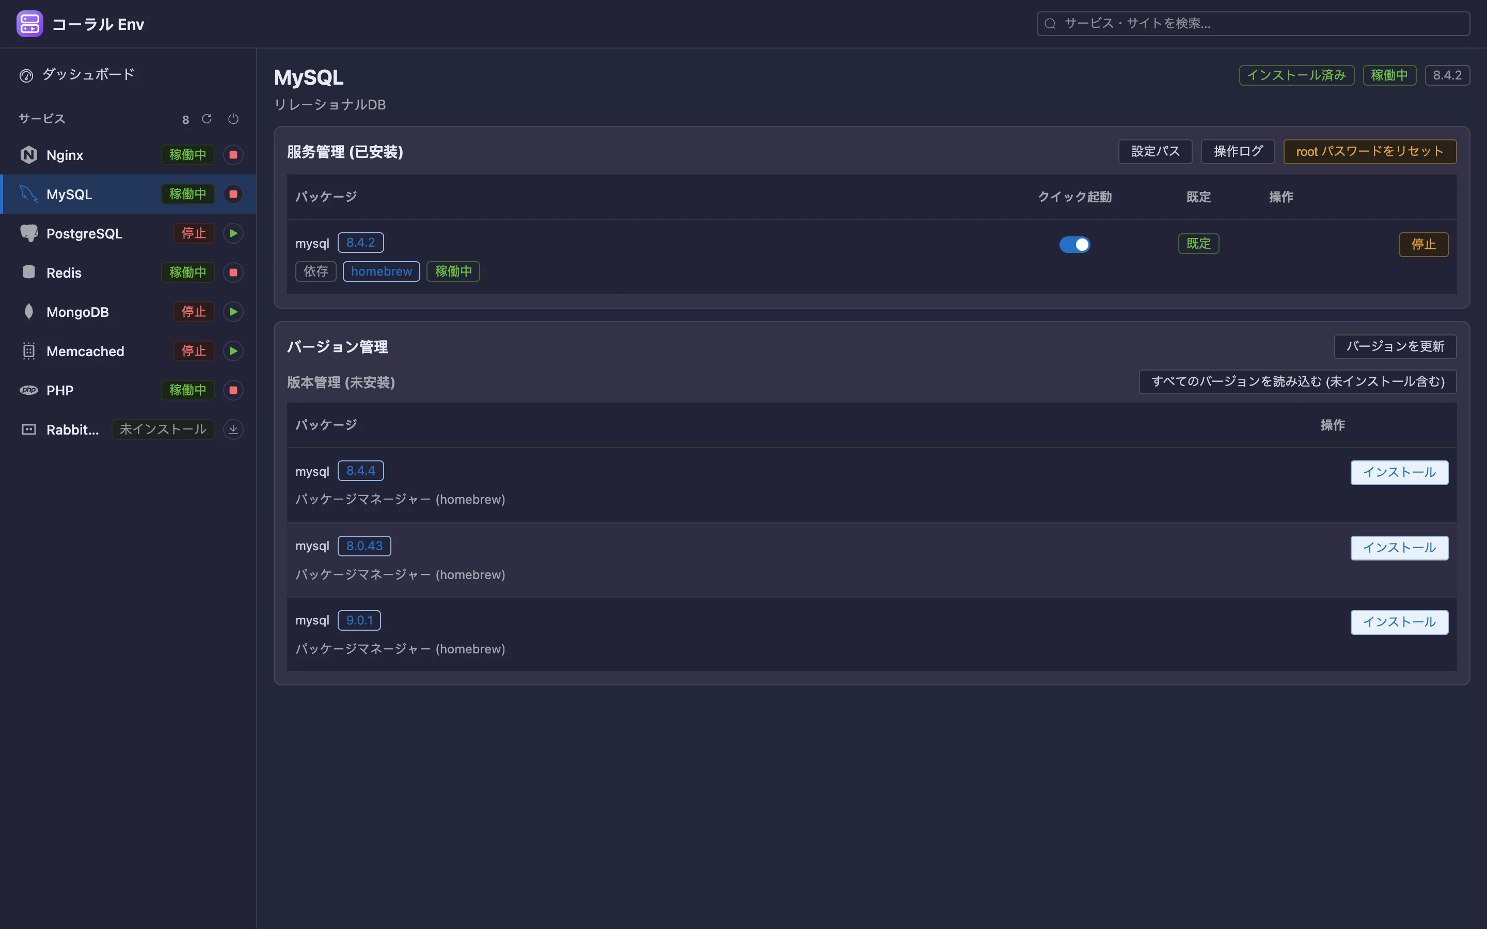Click すべてのバージョンを読み込む button
Viewport: 1487px width, 929px height.
(x=1298, y=381)
